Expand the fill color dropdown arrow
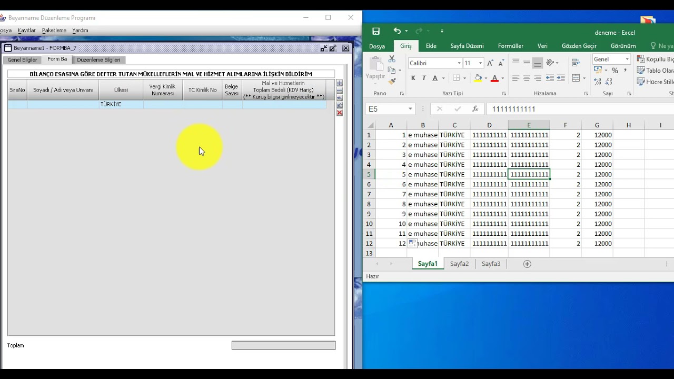This screenshot has width=674, height=379. point(485,78)
